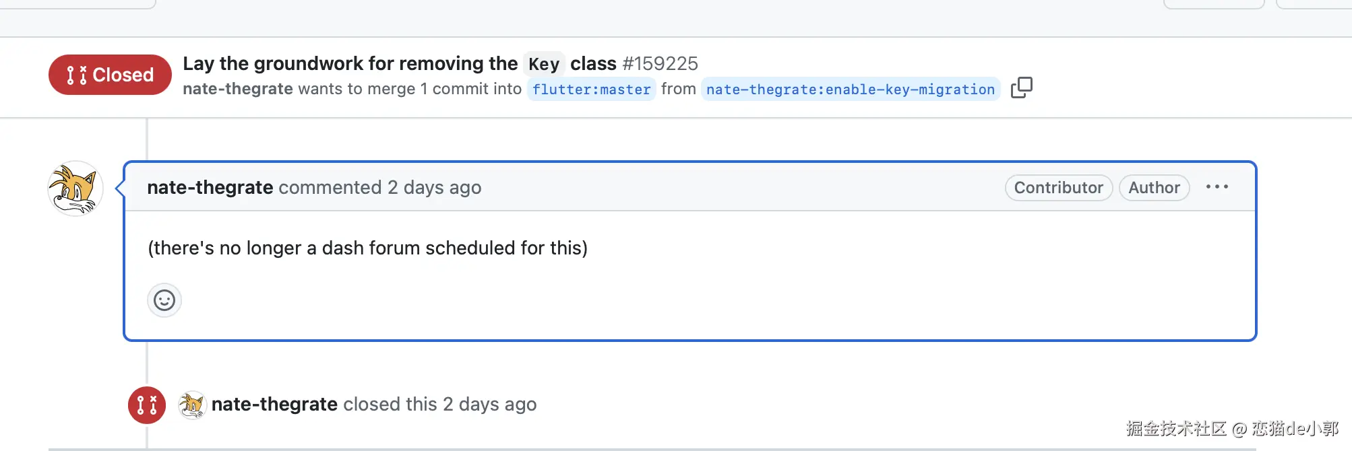The width and height of the screenshot is (1352, 451).
Task: Click the 'no longer a dash forum' comment text
Action: pyautogui.click(x=367, y=248)
